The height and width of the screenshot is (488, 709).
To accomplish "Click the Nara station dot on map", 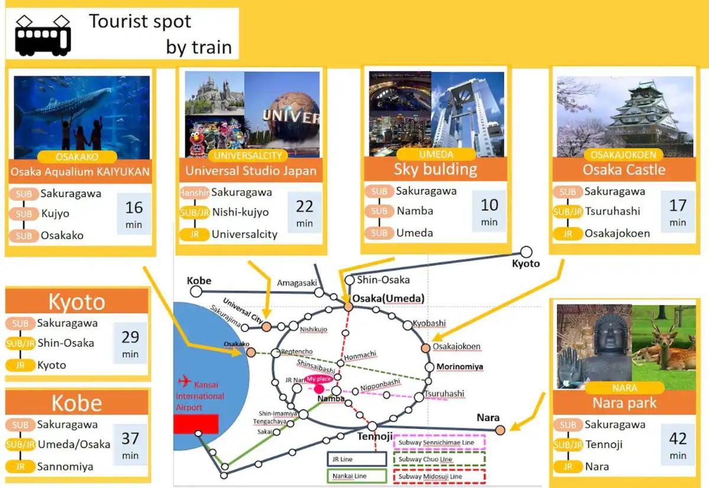I will tap(500, 430).
